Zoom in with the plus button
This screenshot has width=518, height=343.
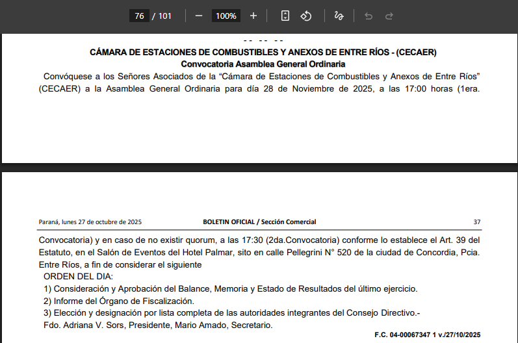pos(253,16)
